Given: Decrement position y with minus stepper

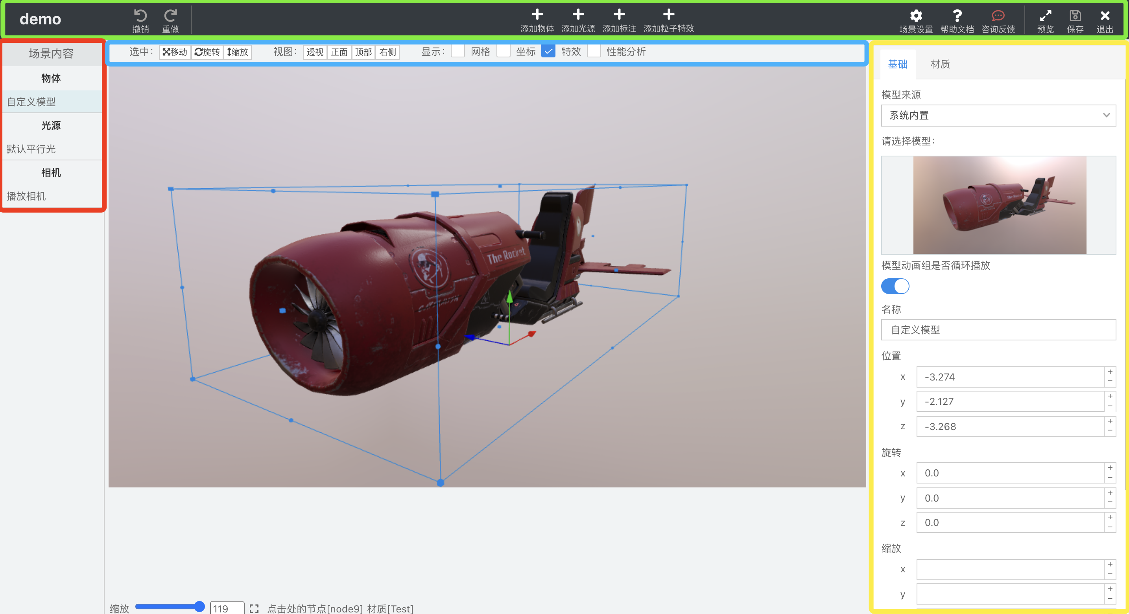Looking at the screenshot, I should tap(1110, 406).
